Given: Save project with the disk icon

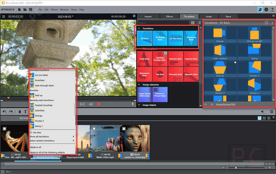Looking at the screenshot, I should (31, 10).
